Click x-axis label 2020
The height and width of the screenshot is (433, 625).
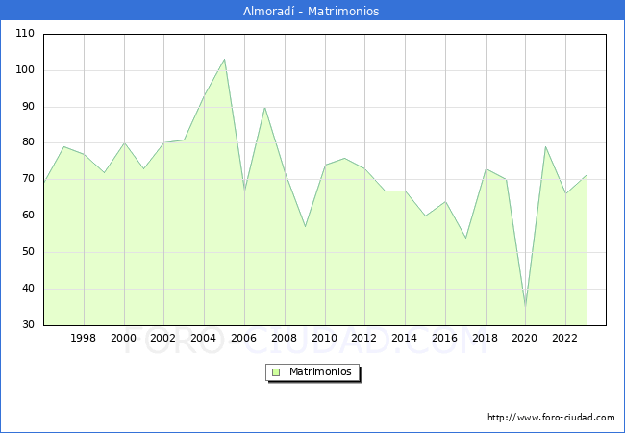[x=525, y=338]
